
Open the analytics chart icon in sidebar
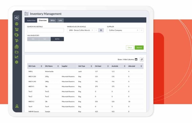point(17,57)
